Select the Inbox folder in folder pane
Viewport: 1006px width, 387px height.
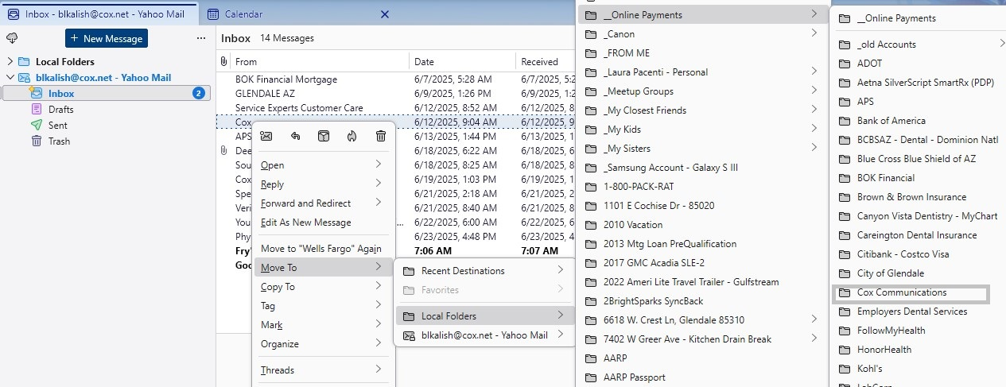[x=107, y=94]
